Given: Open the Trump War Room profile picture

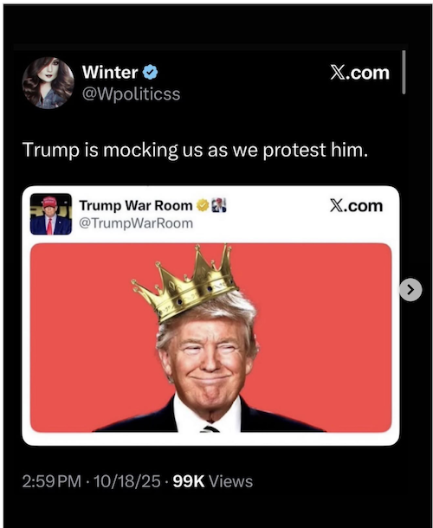Looking at the screenshot, I should pos(51,214).
